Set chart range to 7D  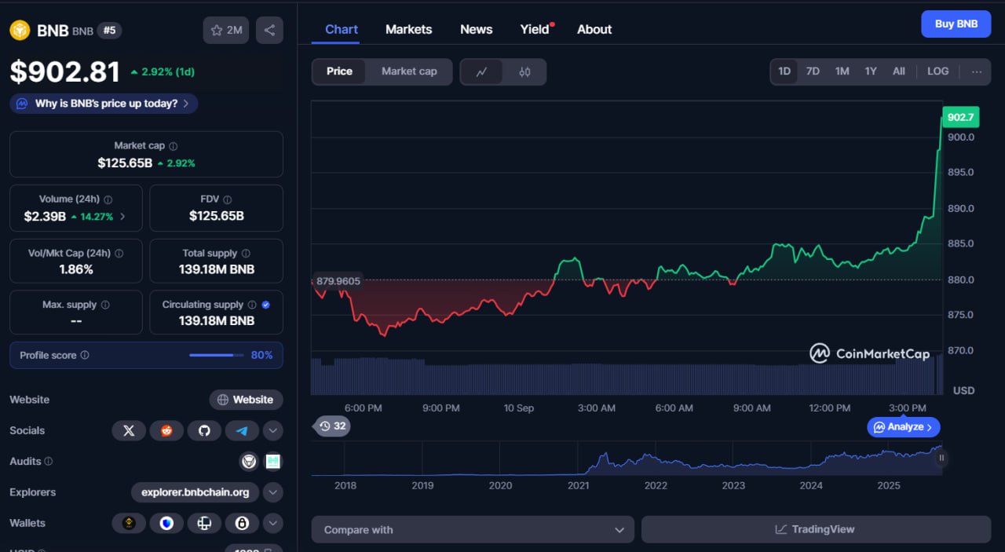pyautogui.click(x=813, y=71)
